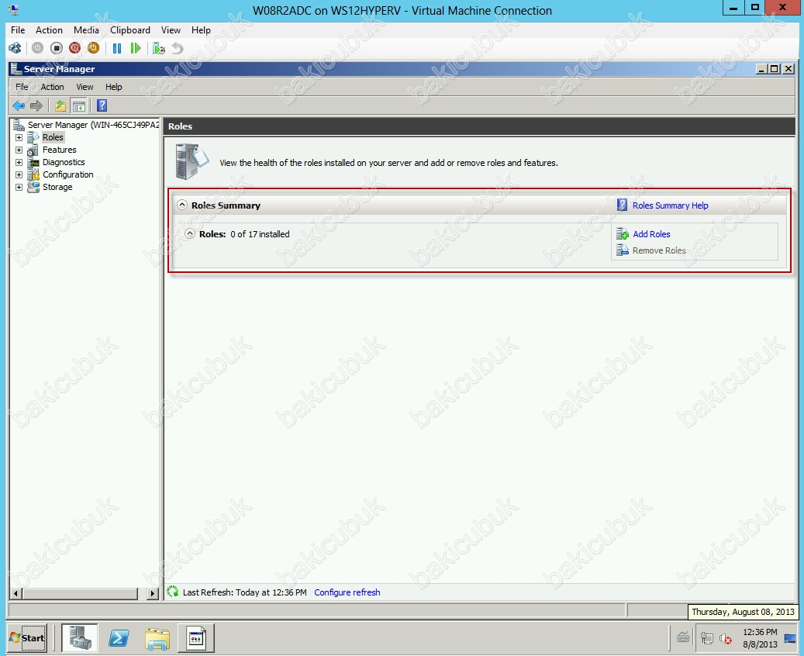This screenshot has width=804, height=656.
Task: Open the Roles Summary Help link
Action: point(670,205)
